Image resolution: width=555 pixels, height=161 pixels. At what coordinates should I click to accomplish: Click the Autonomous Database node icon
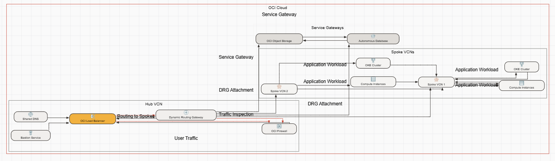point(373,36)
